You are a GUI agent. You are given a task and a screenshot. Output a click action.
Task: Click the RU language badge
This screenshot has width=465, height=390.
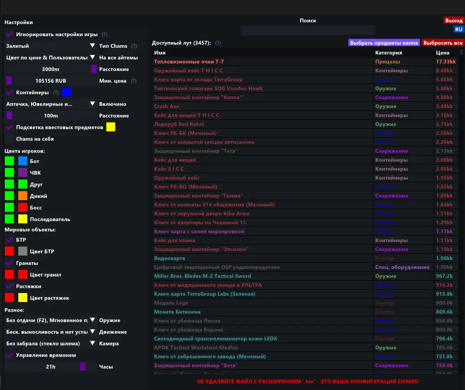click(x=458, y=29)
